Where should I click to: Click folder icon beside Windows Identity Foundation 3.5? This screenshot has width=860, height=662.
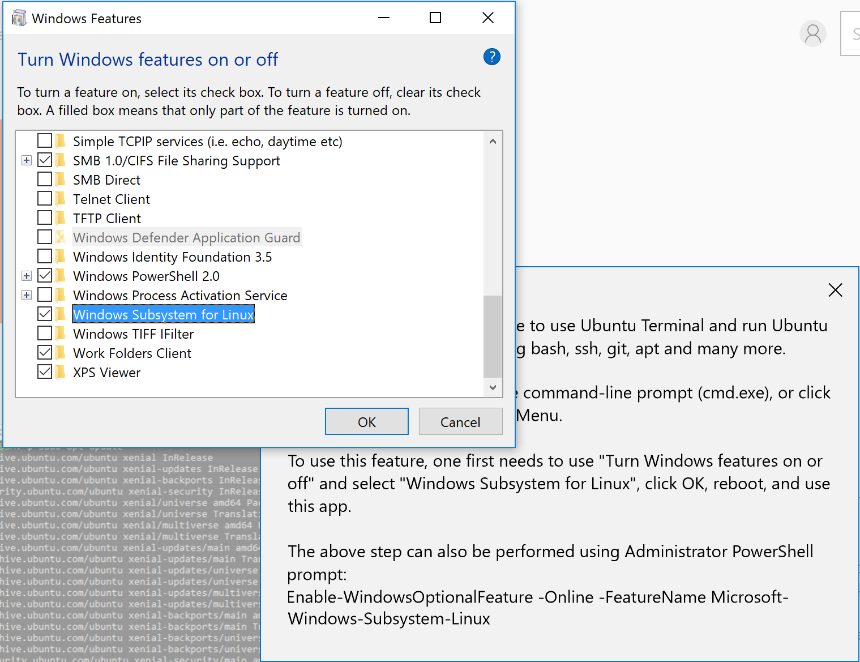[x=61, y=257]
